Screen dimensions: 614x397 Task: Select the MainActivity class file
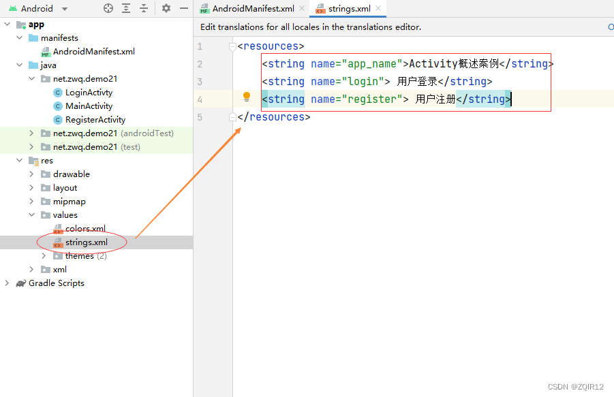[x=89, y=106]
